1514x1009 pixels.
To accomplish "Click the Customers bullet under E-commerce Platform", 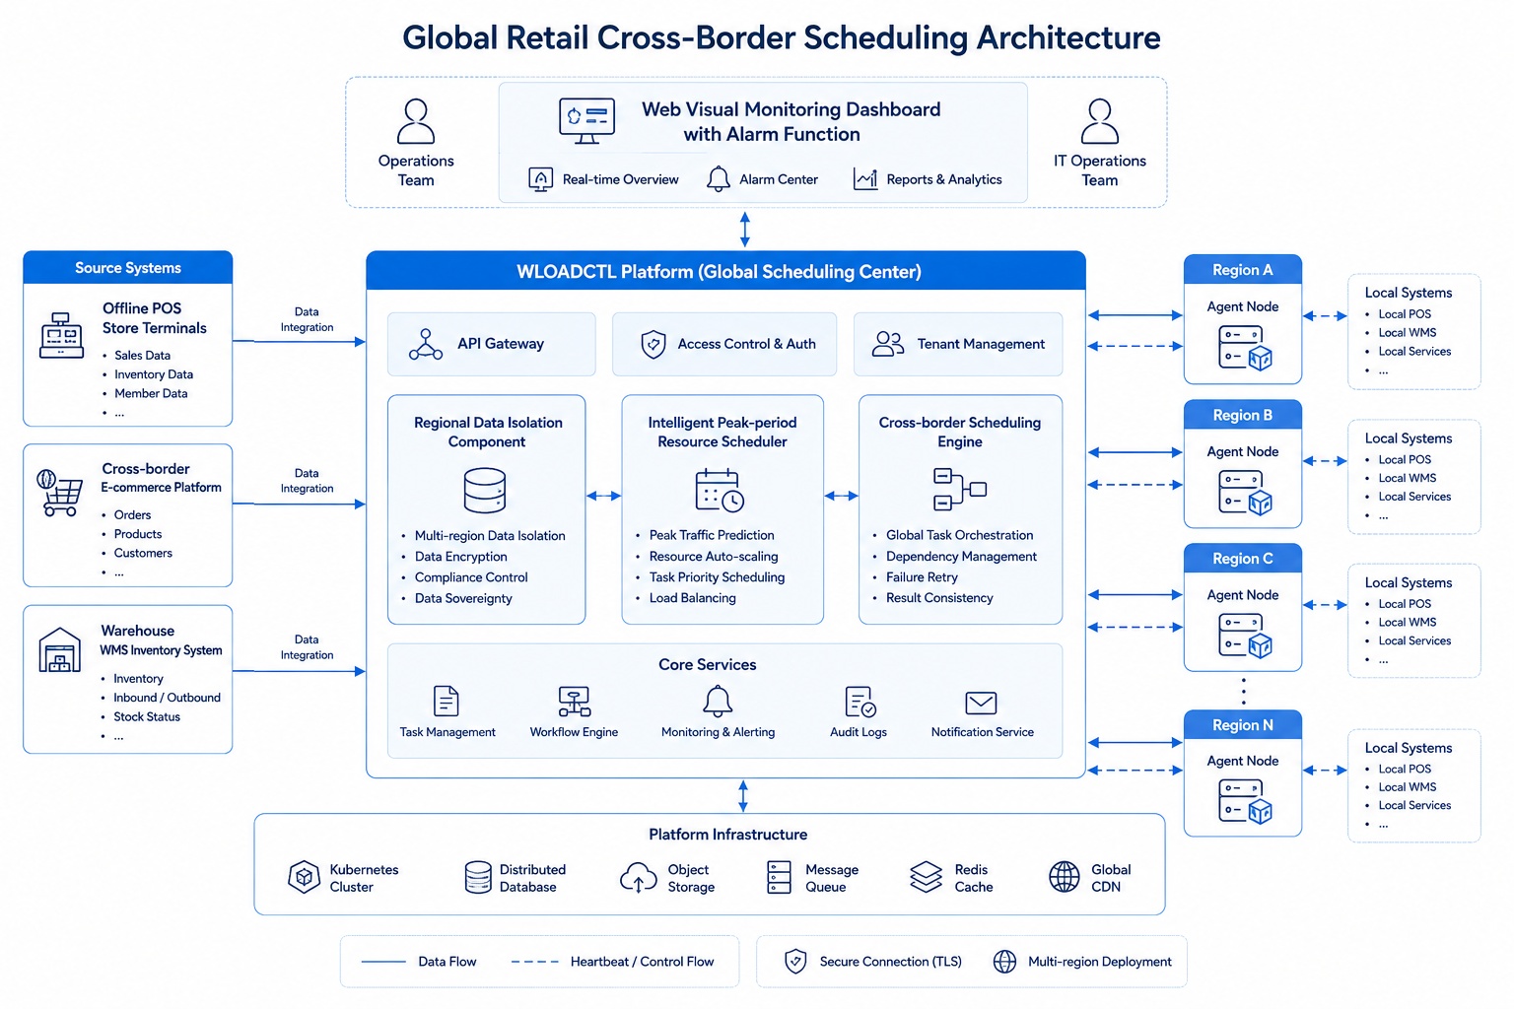I will tap(143, 554).
